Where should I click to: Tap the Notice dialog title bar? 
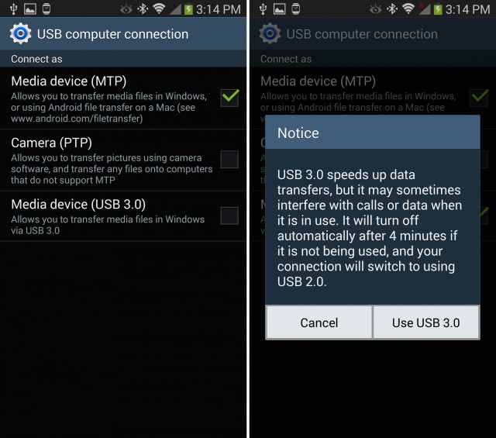(x=372, y=133)
